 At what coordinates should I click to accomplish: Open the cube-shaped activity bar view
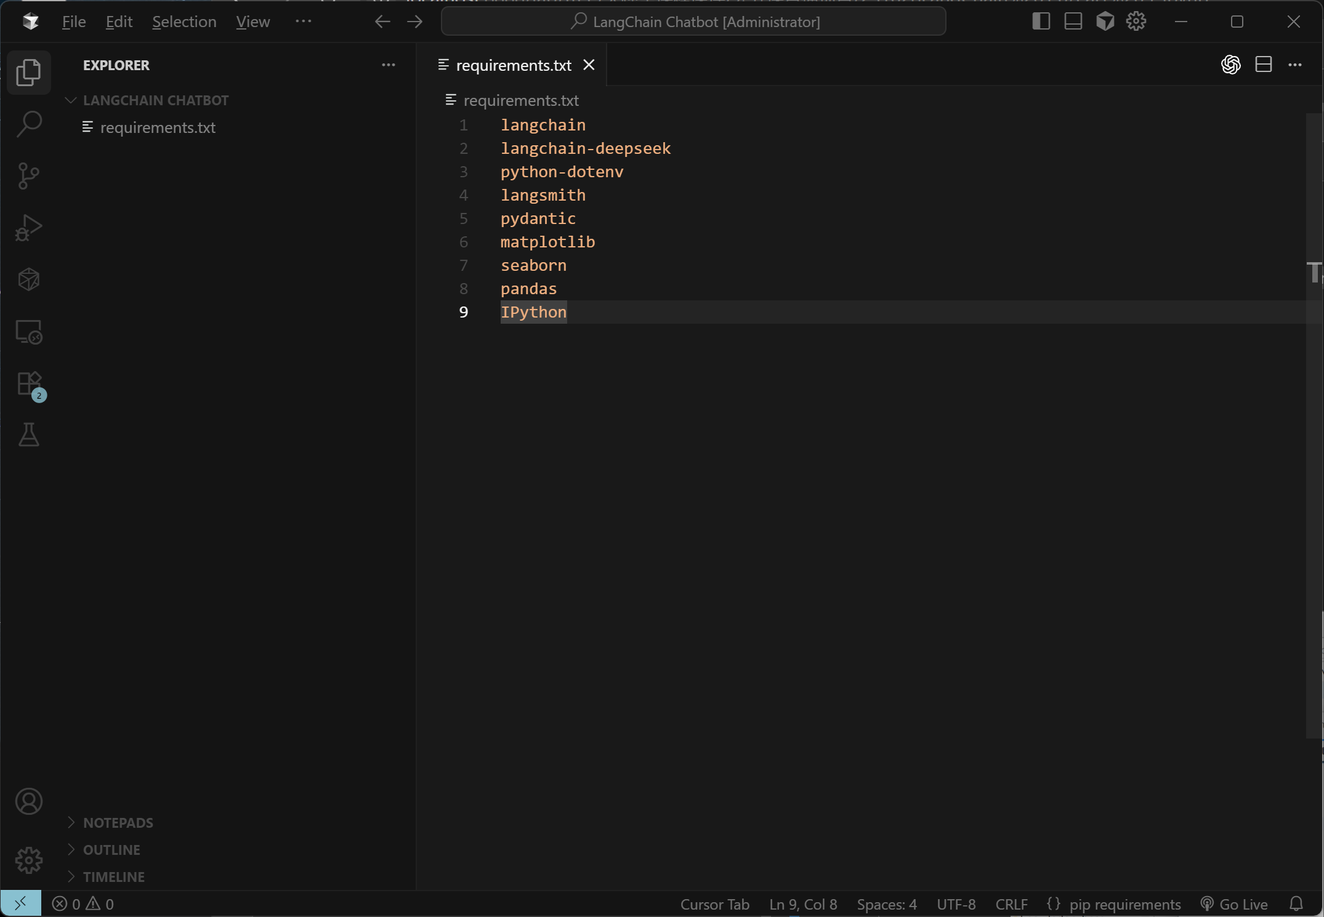click(x=28, y=279)
